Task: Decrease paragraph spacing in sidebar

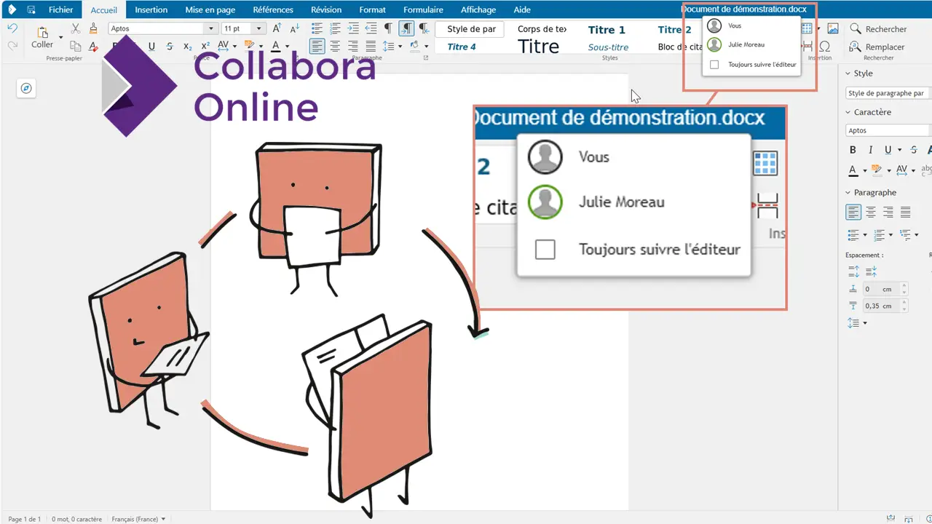Action: point(872,271)
